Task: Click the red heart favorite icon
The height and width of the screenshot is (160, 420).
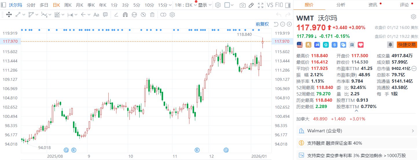Action: pos(360,45)
